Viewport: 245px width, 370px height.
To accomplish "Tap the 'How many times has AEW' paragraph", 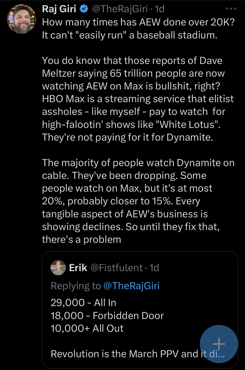I will pyautogui.click(x=138, y=29).
